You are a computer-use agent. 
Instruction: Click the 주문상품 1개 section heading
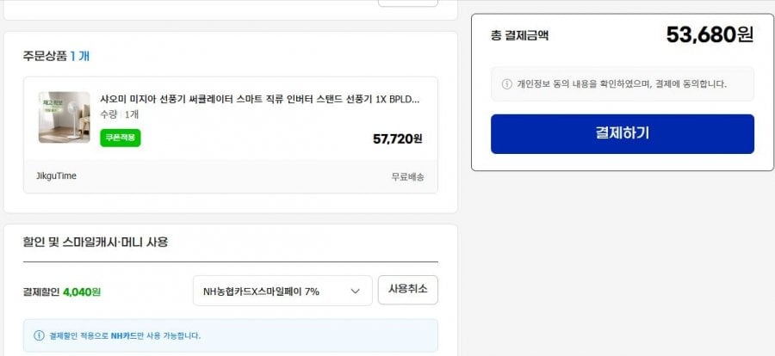pos(56,56)
